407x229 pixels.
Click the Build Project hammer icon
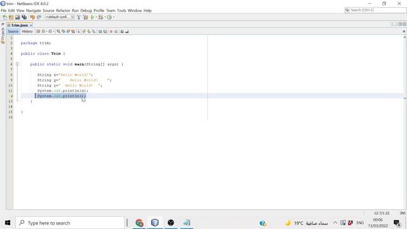tap(79, 17)
